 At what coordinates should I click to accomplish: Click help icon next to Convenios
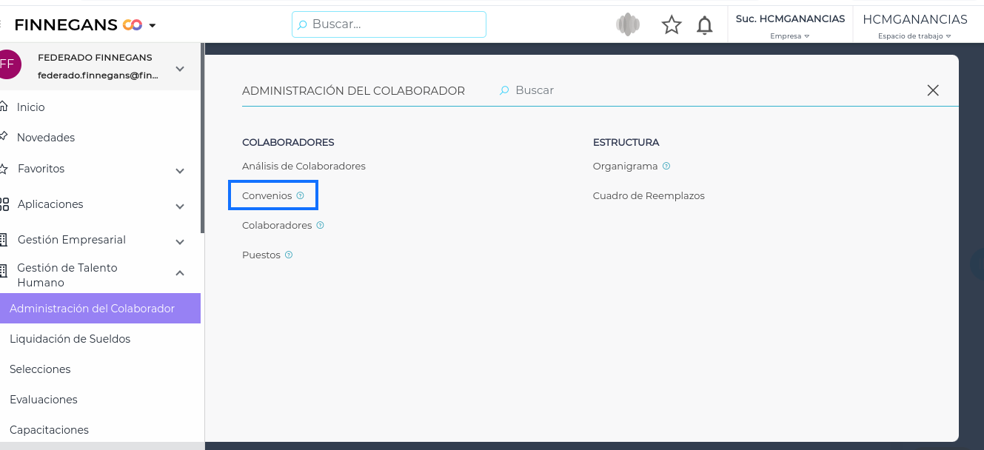(x=300, y=195)
